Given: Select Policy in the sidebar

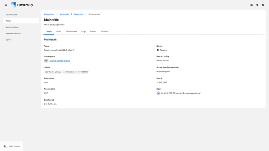Looking at the screenshot, I should point(8,21).
